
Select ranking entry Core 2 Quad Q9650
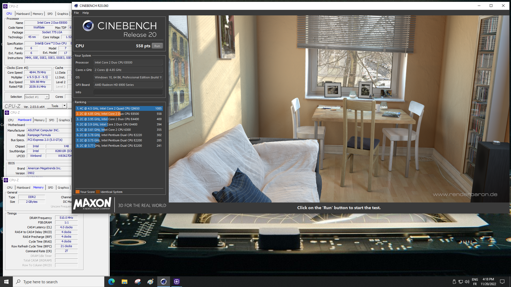[119, 108]
